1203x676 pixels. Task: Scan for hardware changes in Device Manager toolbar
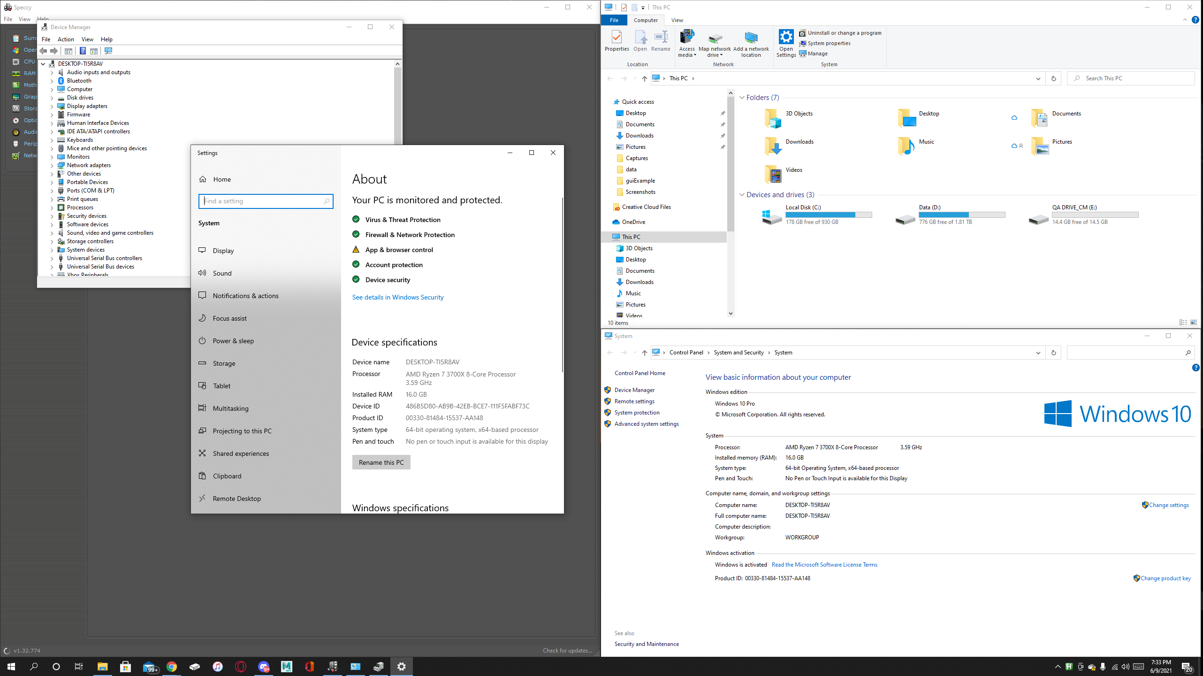[109, 51]
